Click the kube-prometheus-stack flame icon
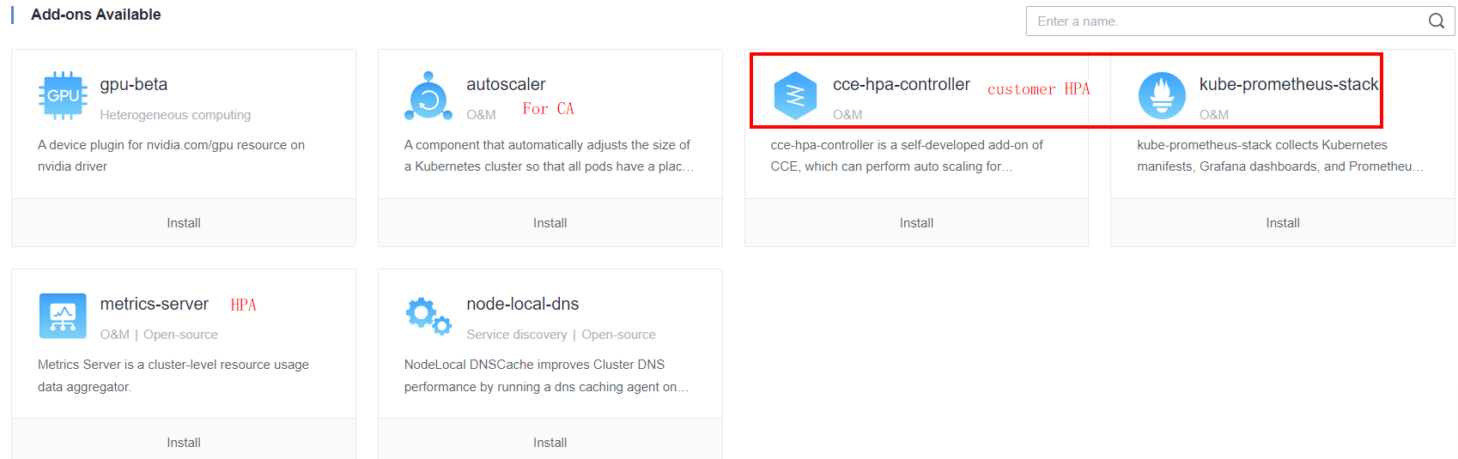The width and height of the screenshot is (1458, 459). [x=1162, y=95]
